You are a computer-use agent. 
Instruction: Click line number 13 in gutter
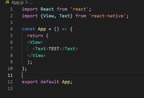tap(10, 88)
